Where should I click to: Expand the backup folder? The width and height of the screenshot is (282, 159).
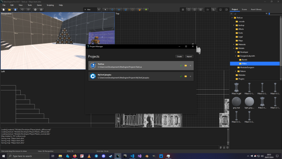pyautogui.click(x=234, y=25)
